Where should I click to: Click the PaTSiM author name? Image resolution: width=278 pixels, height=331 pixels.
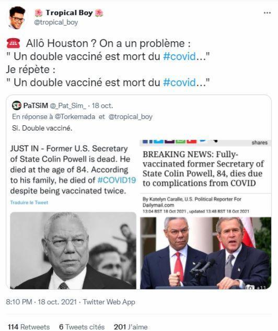click(x=36, y=105)
